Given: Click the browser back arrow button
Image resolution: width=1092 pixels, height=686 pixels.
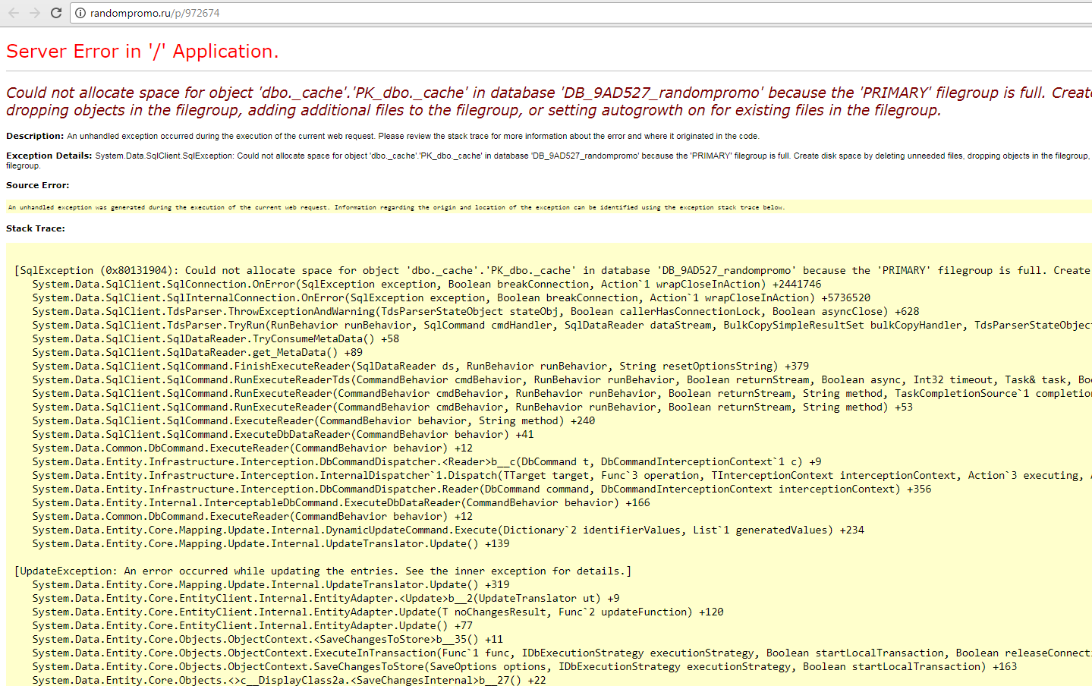Looking at the screenshot, I should (14, 13).
